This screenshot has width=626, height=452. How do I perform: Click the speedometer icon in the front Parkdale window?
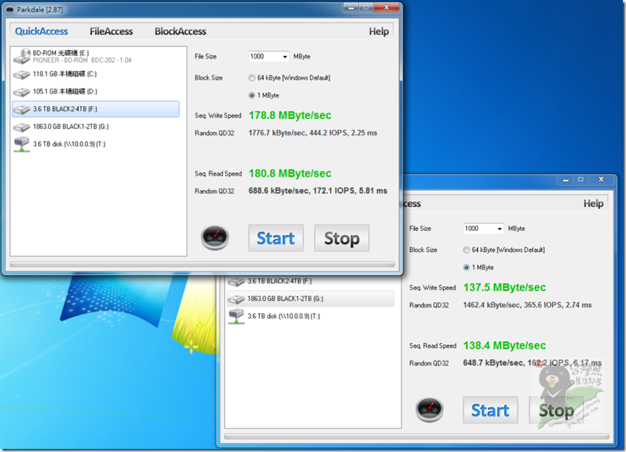click(x=215, y=237)
